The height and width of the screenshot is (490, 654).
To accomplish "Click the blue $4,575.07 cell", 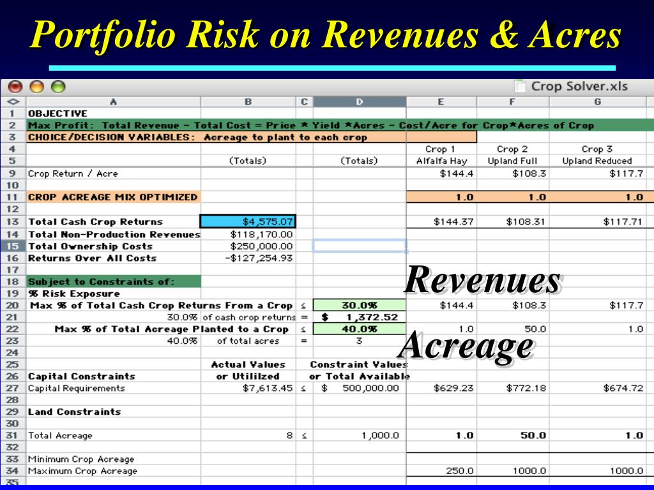I will [x=248, y=221].
